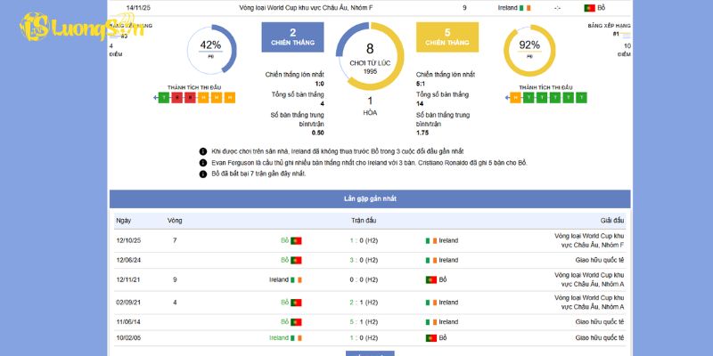Image resolution: width=713 pixels, height=356 pixels.
Task: Click the 'Lần gặp gần nhất' section header
Action: tap(370, 198)
